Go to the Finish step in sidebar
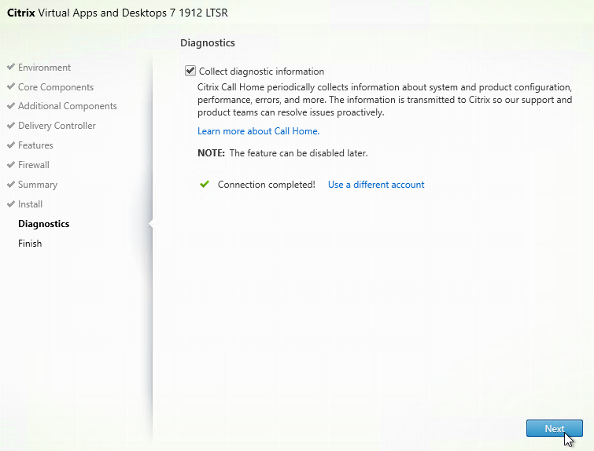Screen dimensions: 594x451 tap(30, 244)
